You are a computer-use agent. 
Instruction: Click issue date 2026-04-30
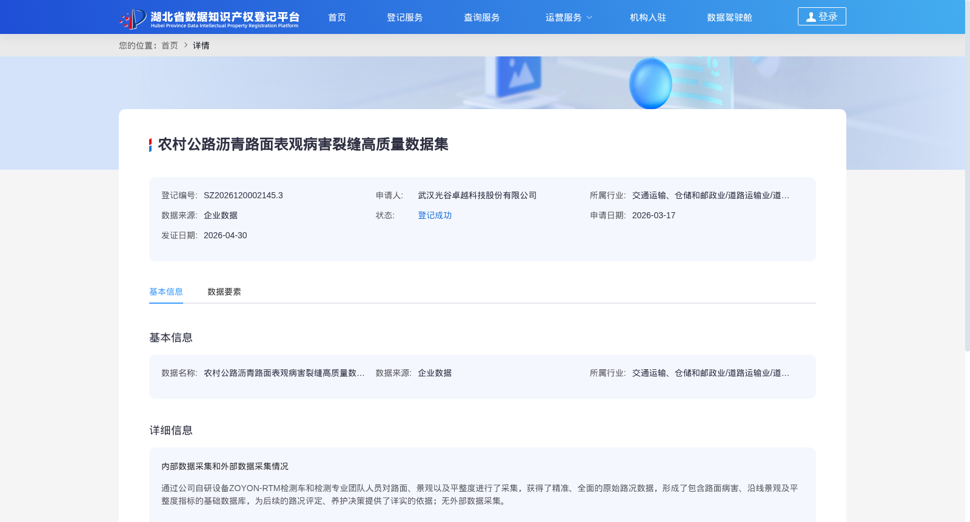pos(226,235)
